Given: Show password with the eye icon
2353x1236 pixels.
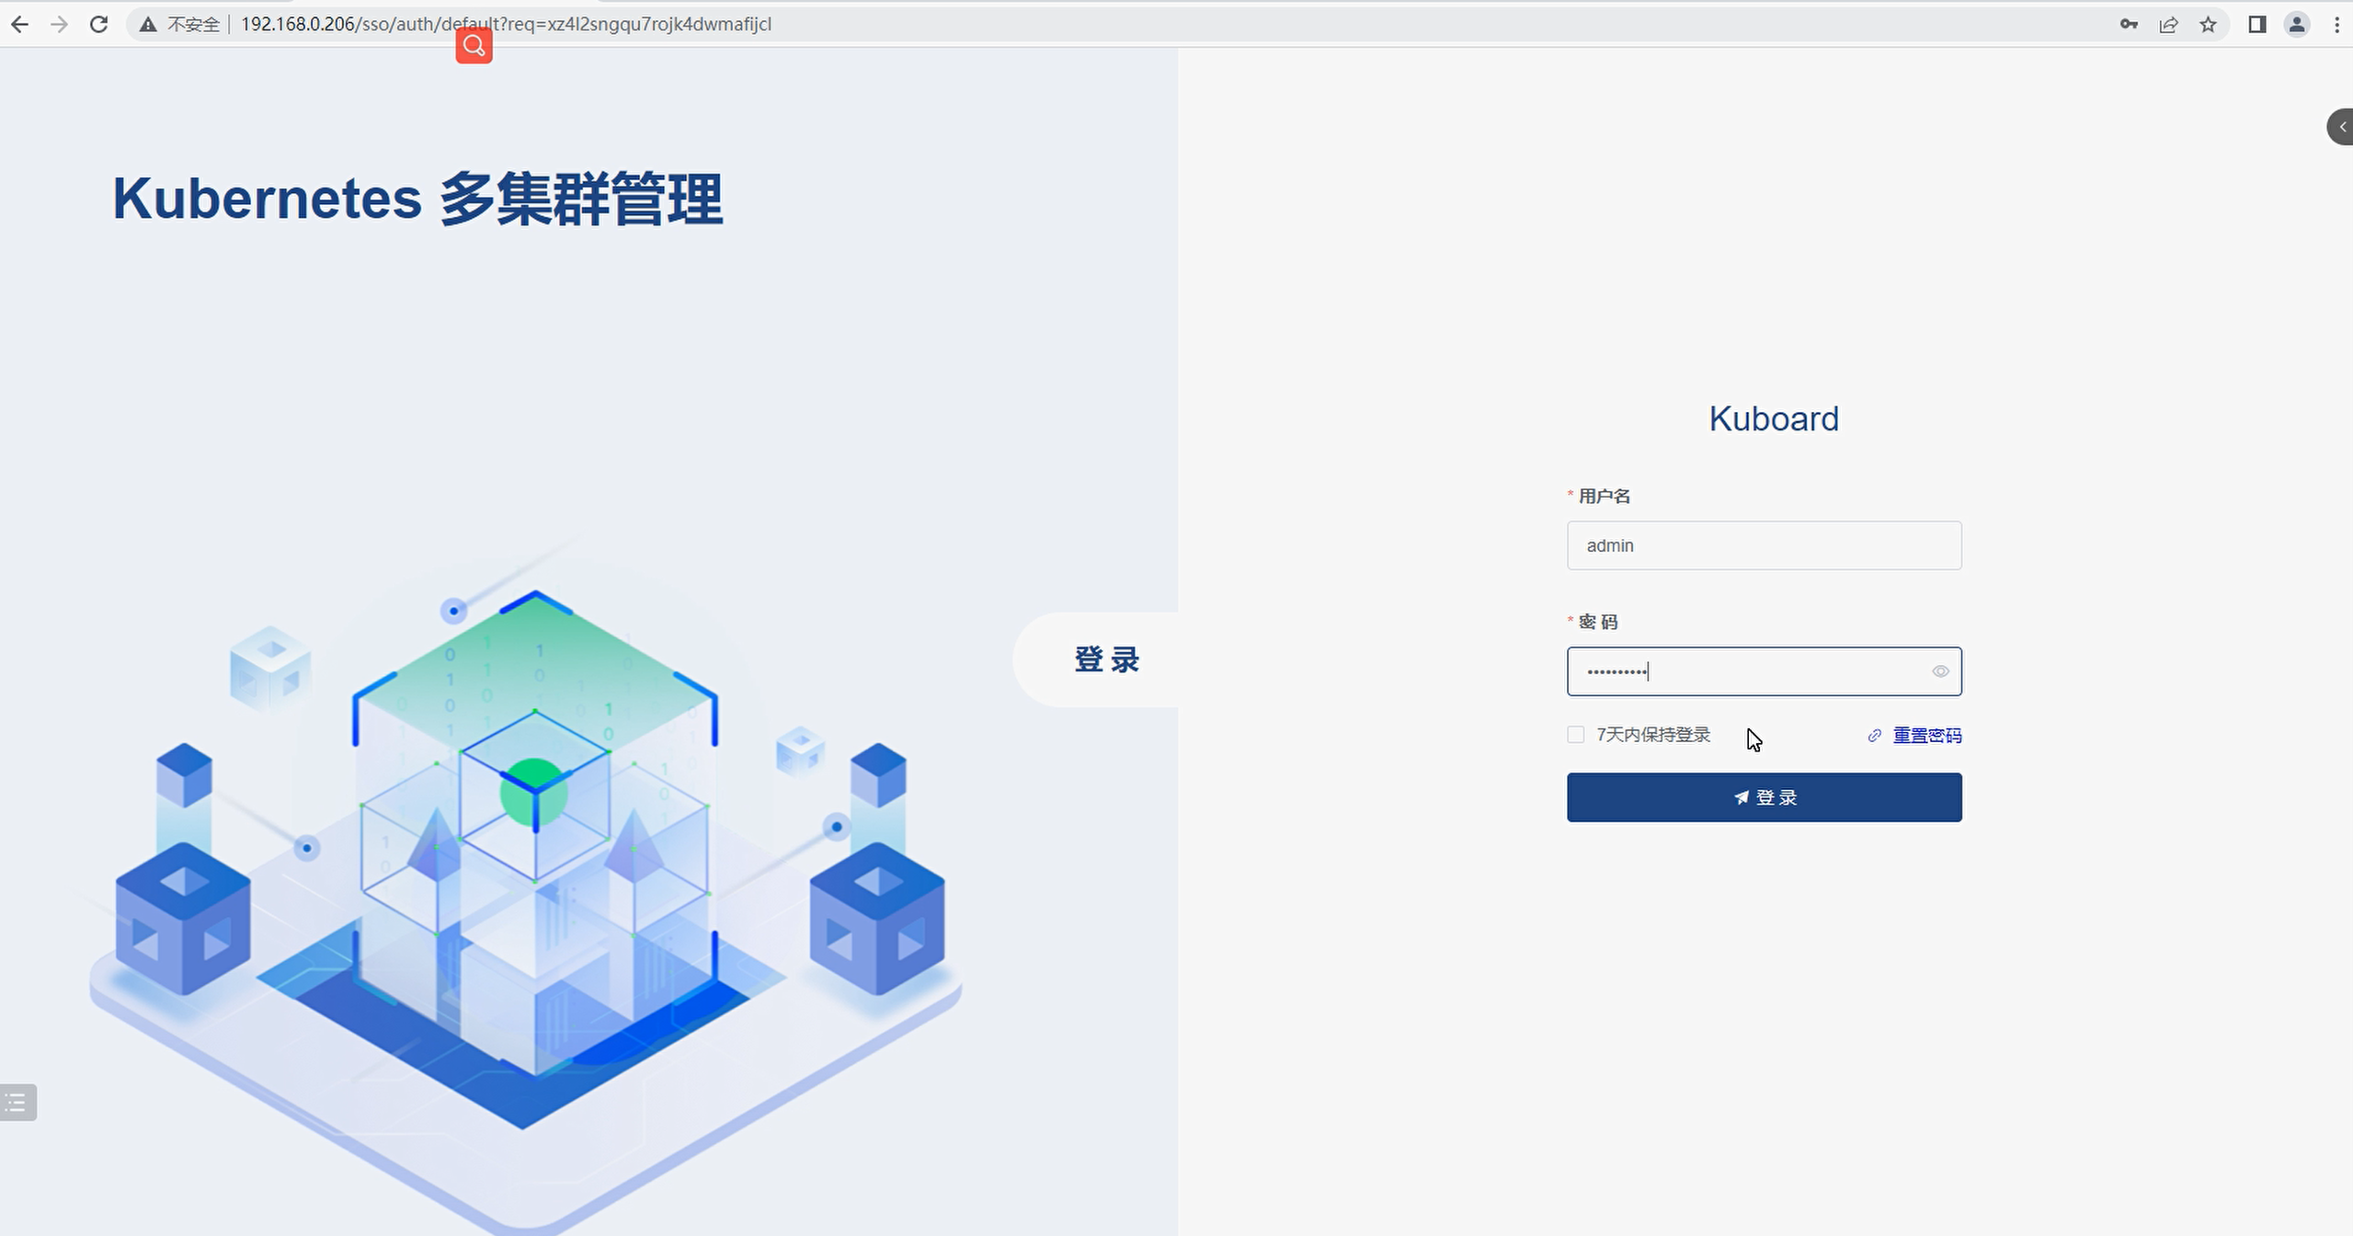Looking at the screenshot, I should point(1940,671).
